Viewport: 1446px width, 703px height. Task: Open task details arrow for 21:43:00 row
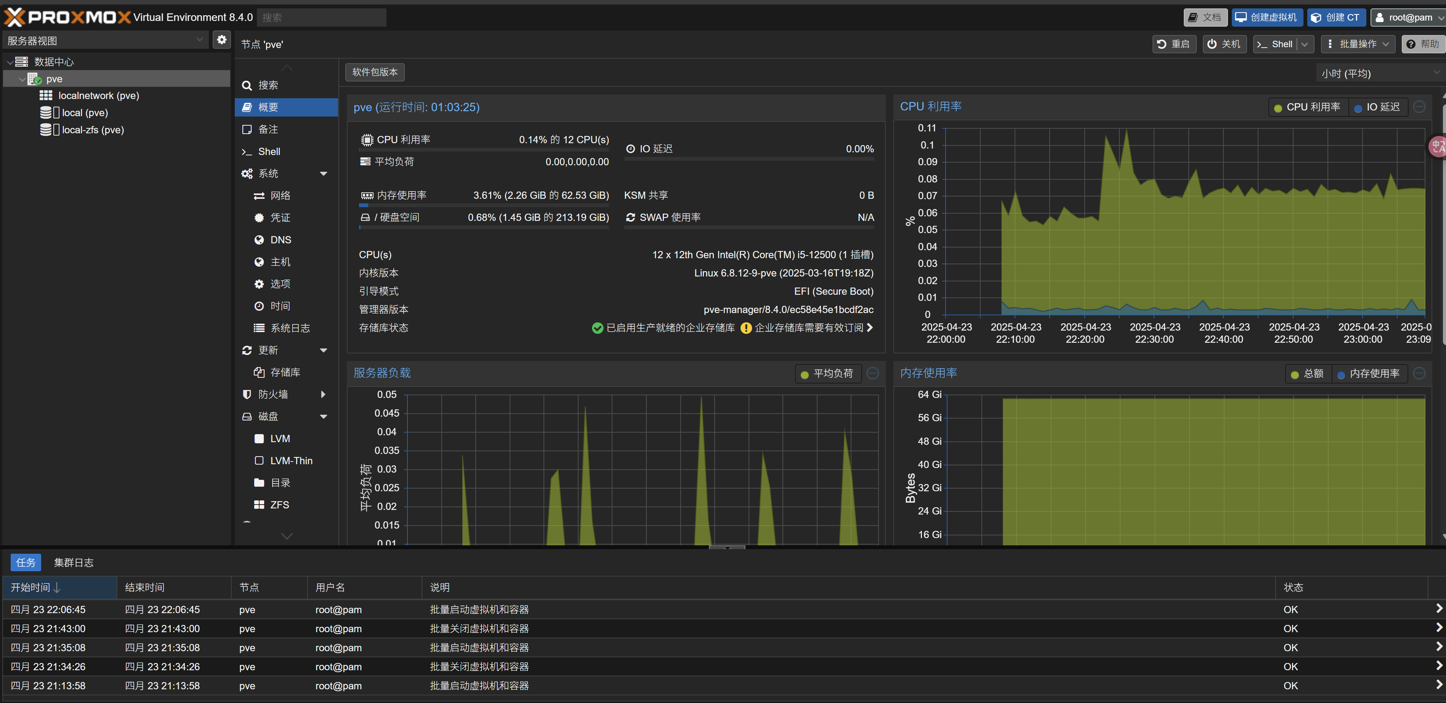[1439, 628]
